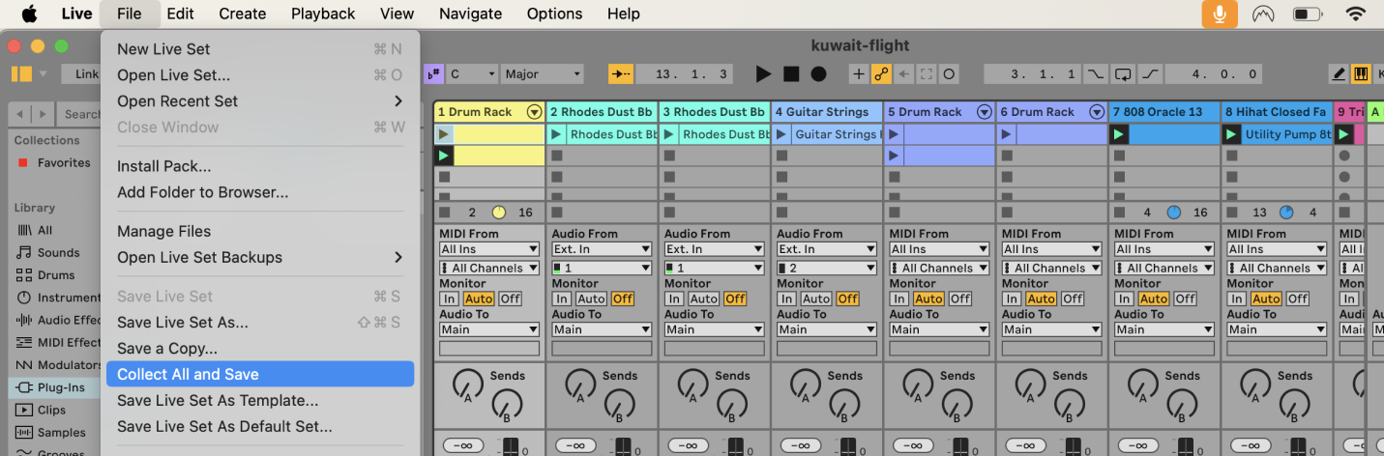
Task: Fold 5 Drum Rack track with title arrow
Action: pyautogui.click(x=985, y=112)
